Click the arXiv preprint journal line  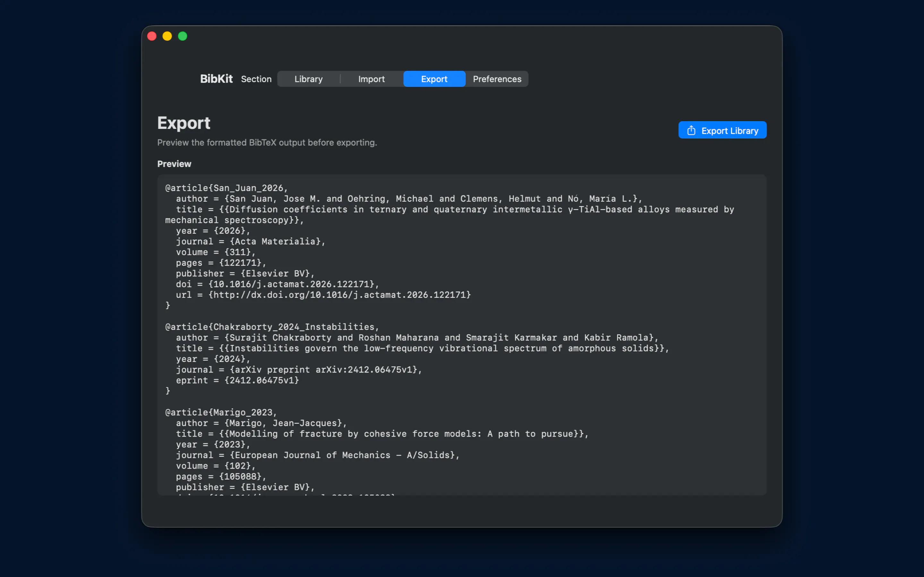299,370
